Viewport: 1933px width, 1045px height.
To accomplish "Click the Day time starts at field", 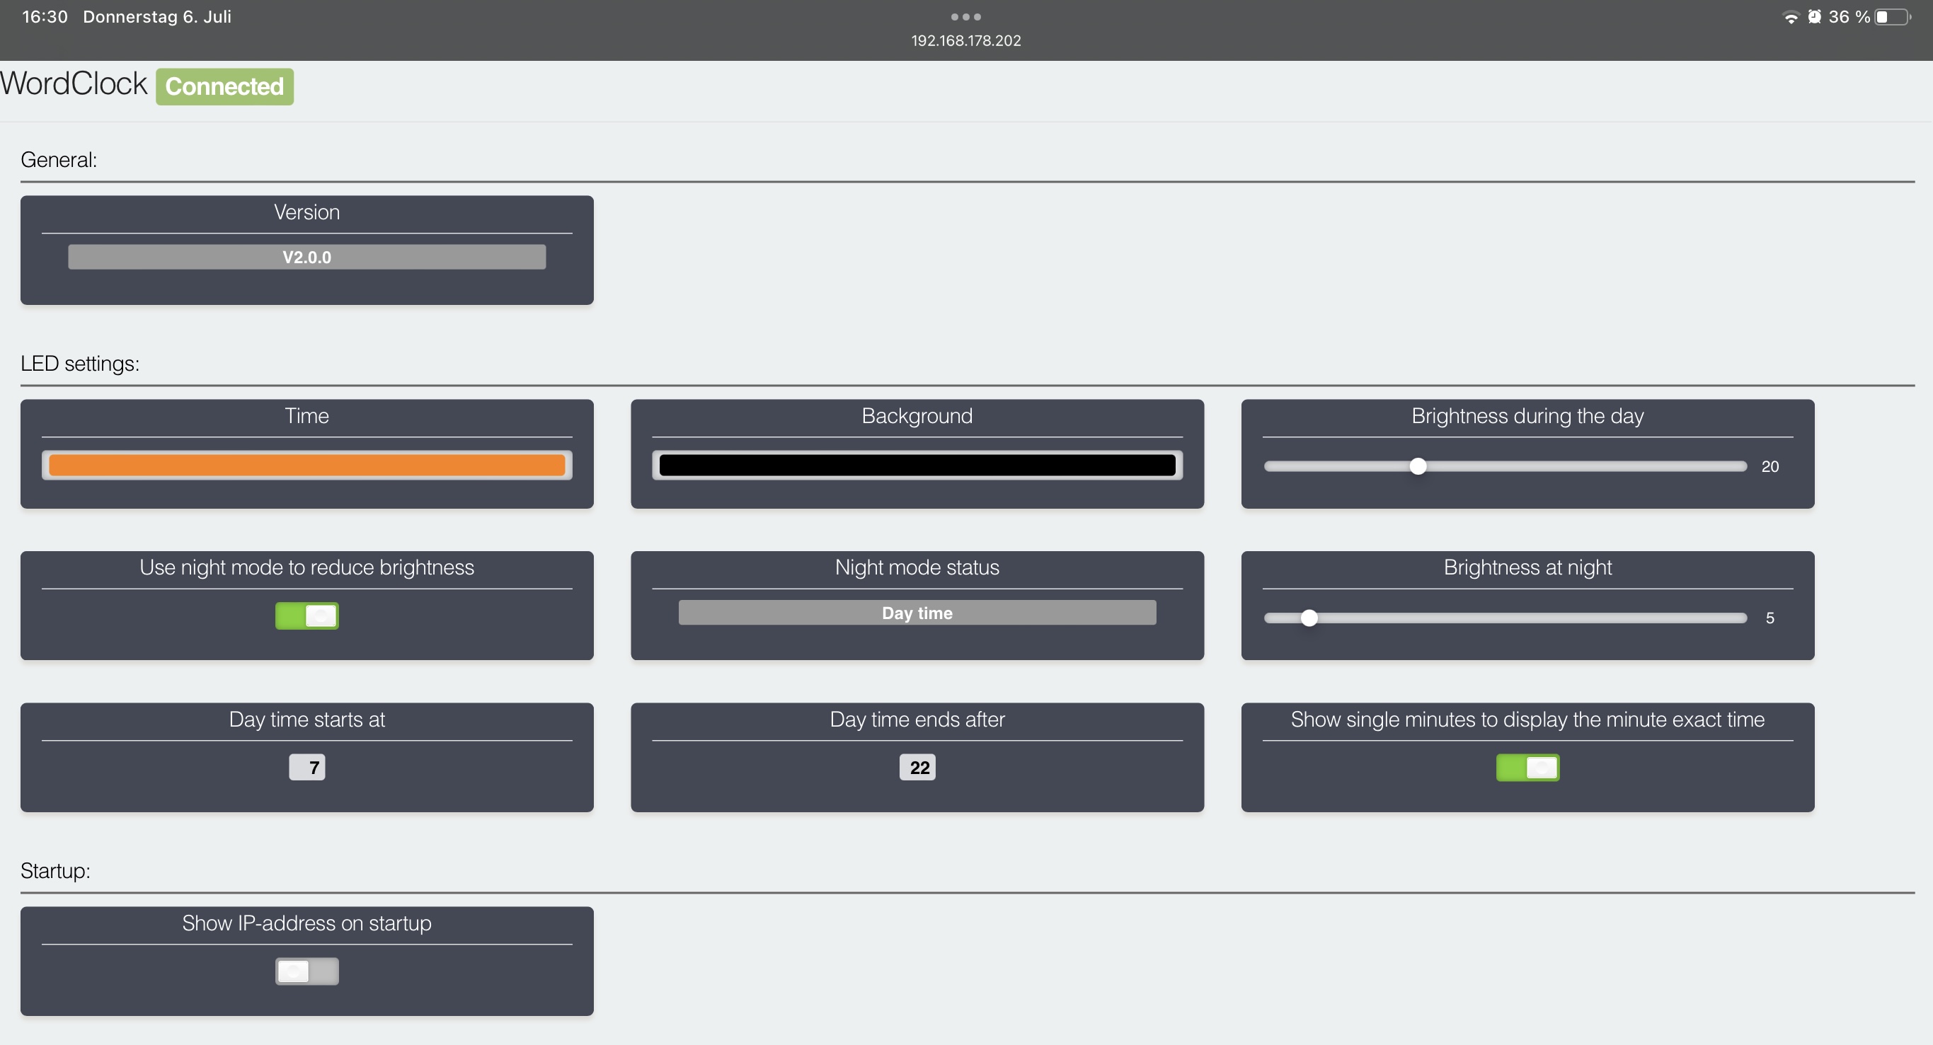I will tap(307, 768).
